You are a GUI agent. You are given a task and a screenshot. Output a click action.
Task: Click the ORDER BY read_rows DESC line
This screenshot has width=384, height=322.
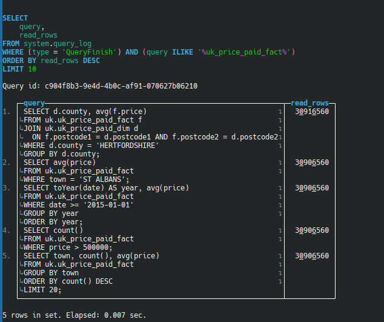pyautogui.click(x=51, y=61)
